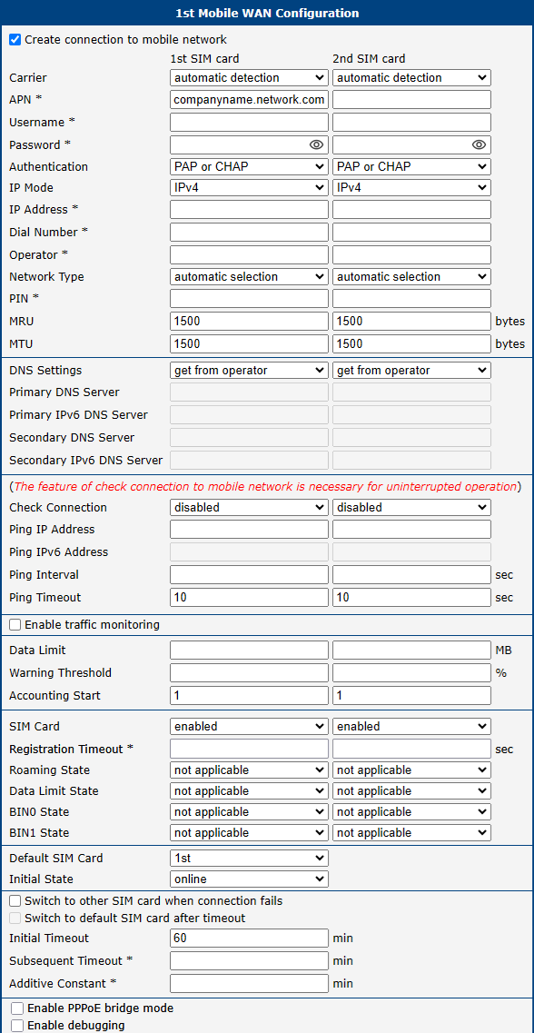This screenshot has width=534, height=1033.
Task: Show password for 1st SIM card
Action: (x=316, y=145)
